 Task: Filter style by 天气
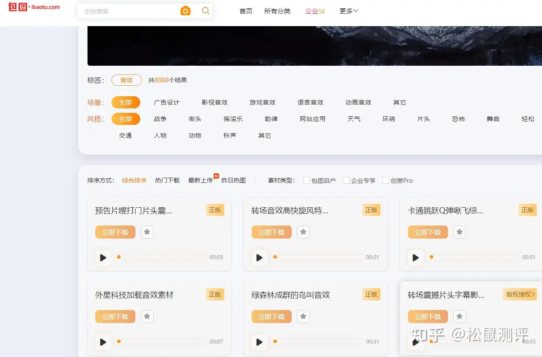[x=354, y=119]
